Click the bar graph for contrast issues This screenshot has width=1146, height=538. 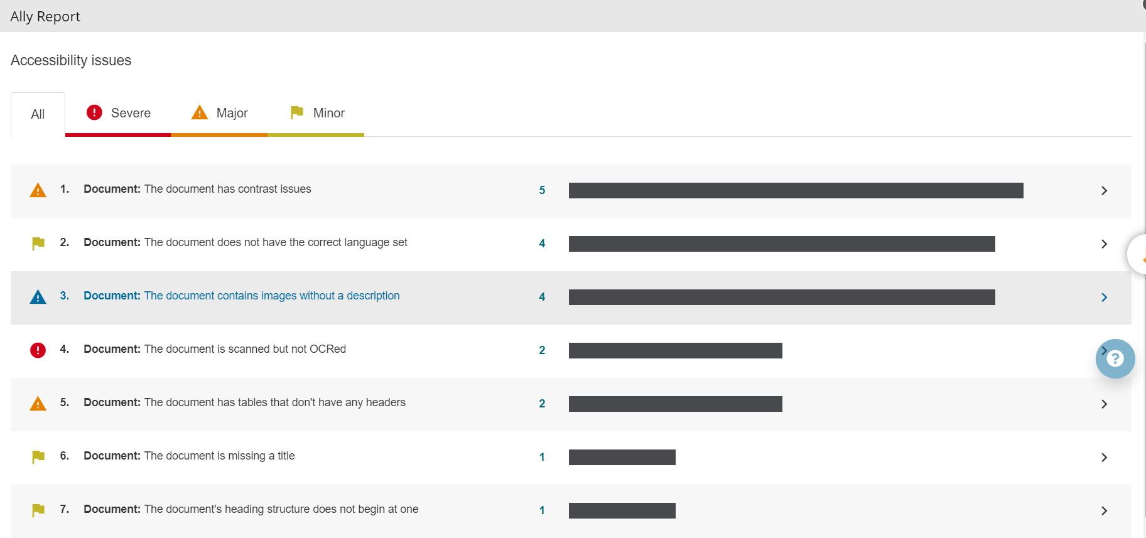[796, 191]
